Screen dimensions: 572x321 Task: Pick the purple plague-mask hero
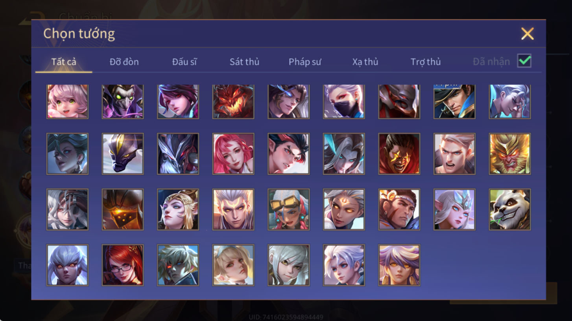(123, 101)
